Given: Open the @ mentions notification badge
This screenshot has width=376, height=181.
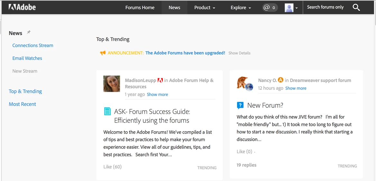Looking at the screenshot, I should [x=270, y=7].
